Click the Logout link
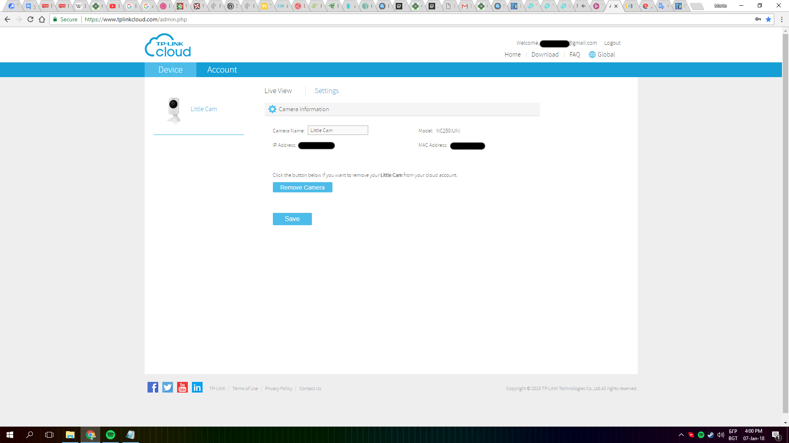789x443 pixels. (612, 43)
